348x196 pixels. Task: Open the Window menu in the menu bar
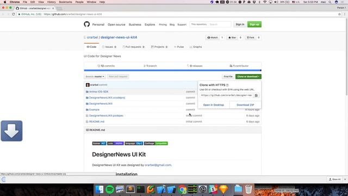coord(91,2)
